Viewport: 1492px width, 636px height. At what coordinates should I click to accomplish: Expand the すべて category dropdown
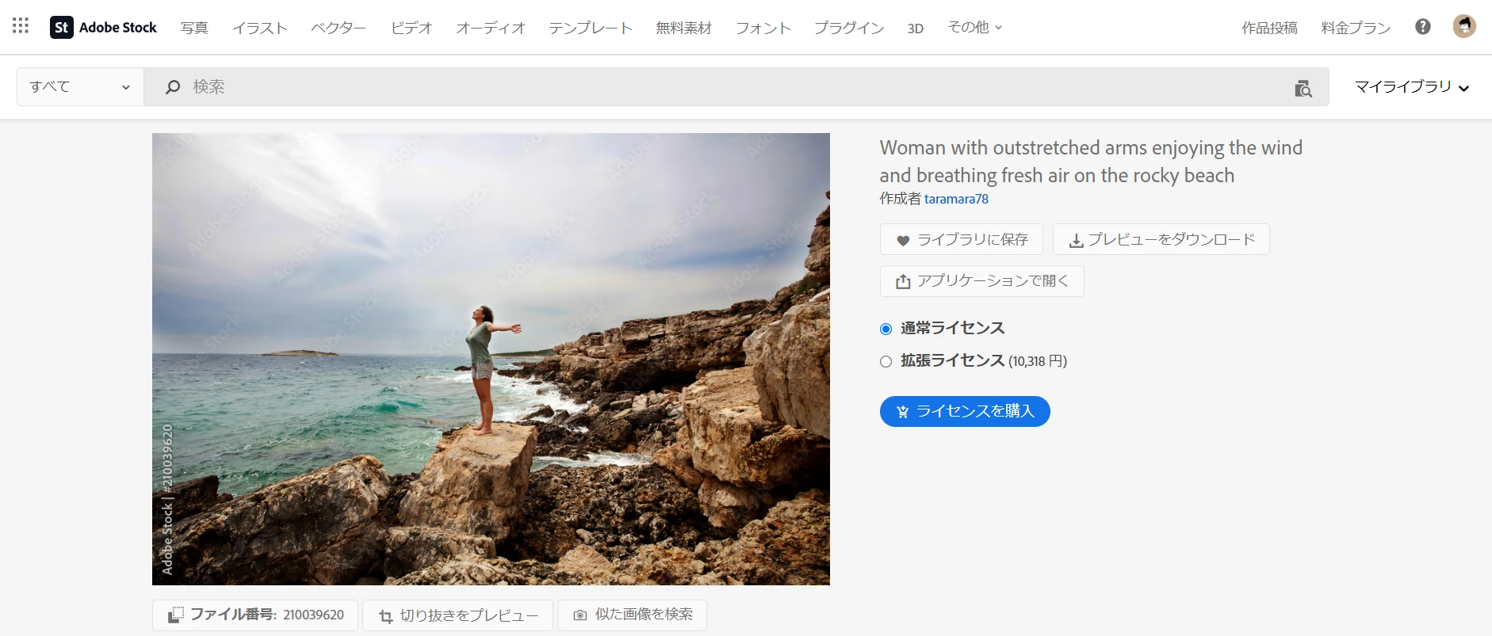click(80, 86)
